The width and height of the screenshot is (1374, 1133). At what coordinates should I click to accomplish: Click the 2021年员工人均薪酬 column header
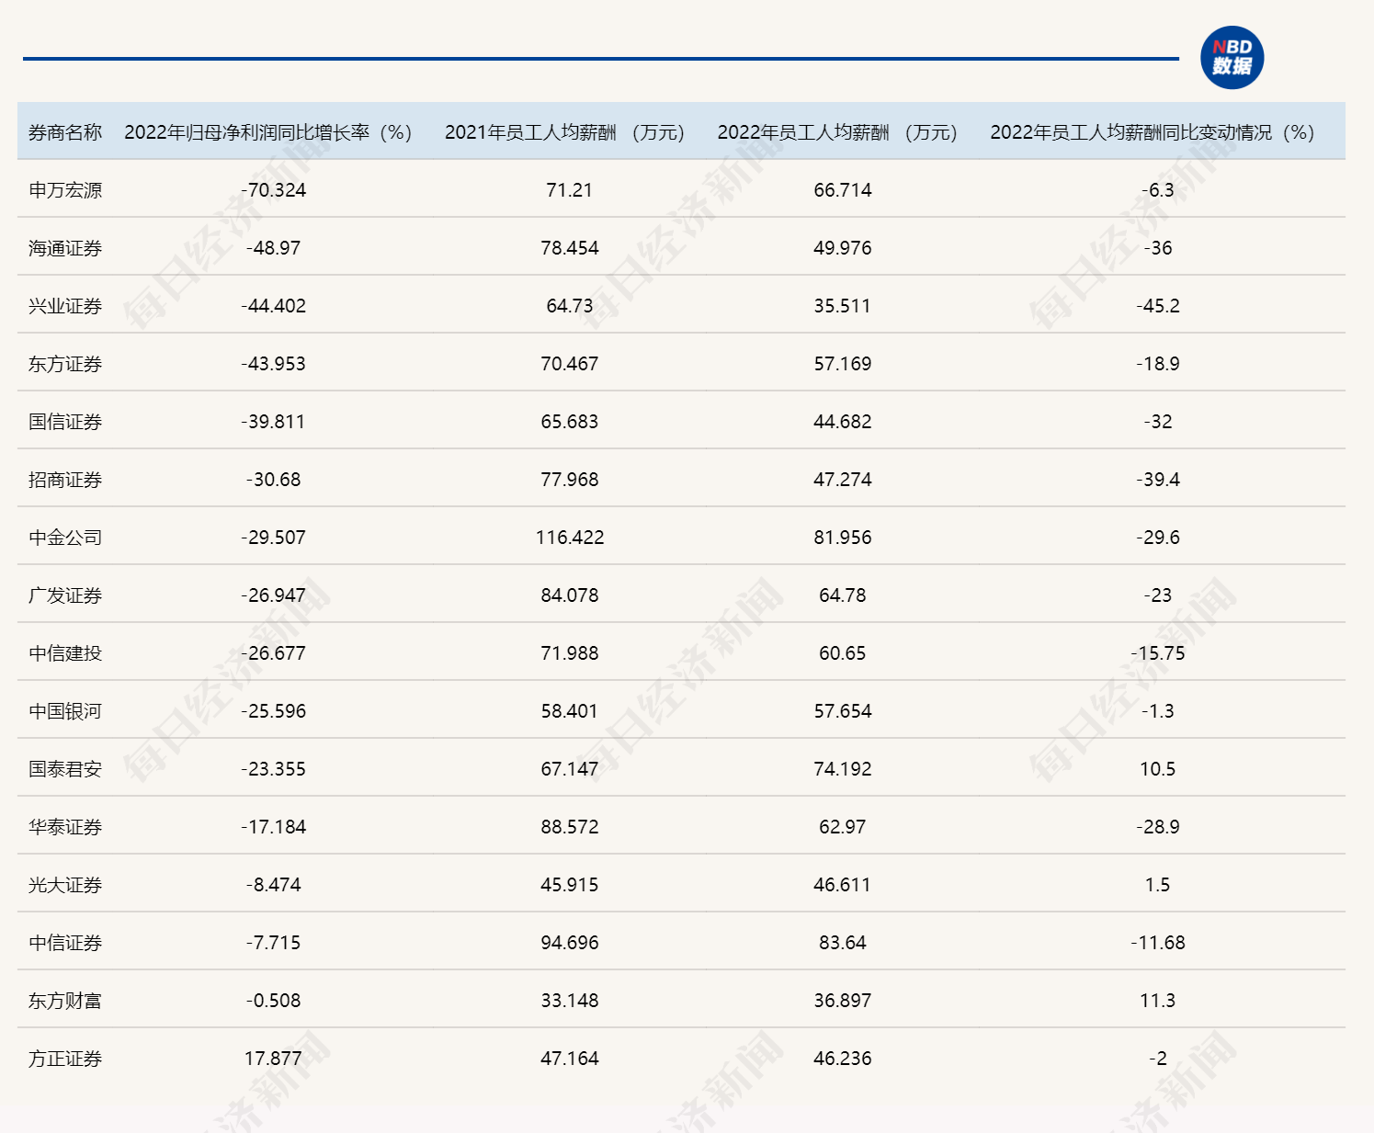point(564,132)
